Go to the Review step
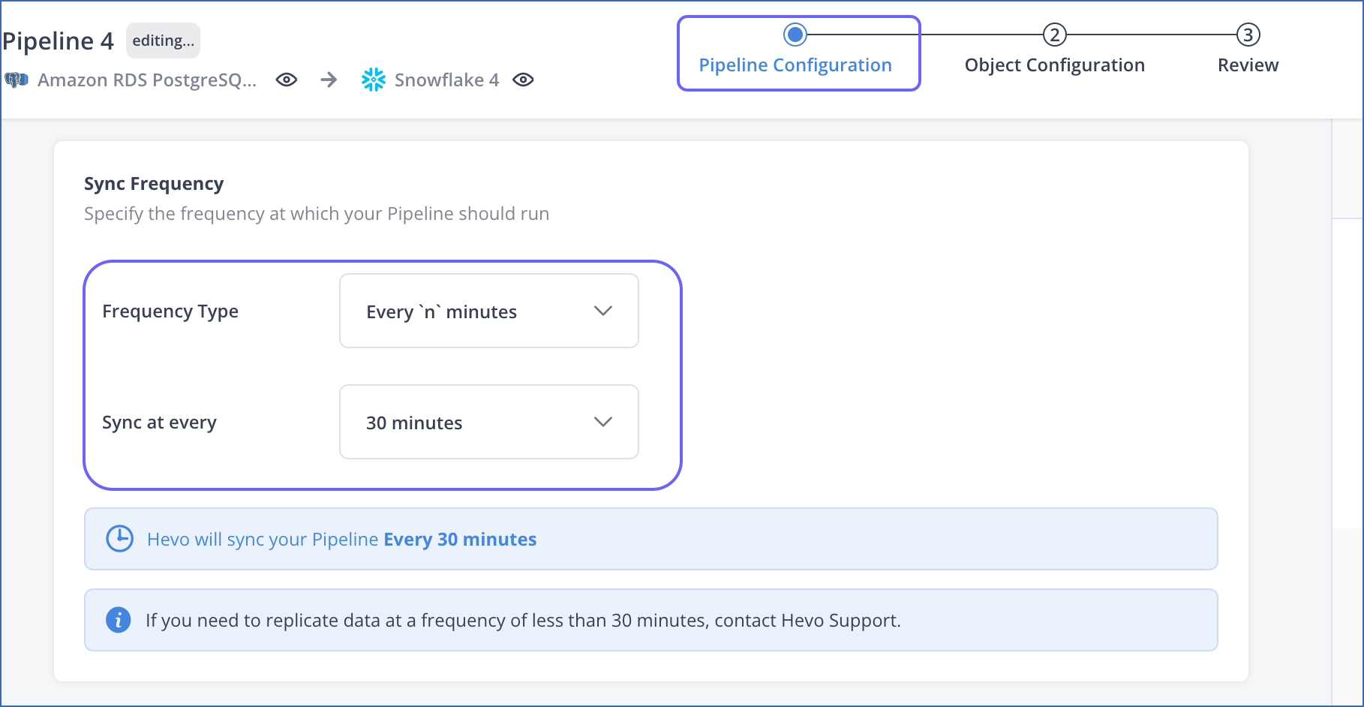 click(x=1247, y=65)
